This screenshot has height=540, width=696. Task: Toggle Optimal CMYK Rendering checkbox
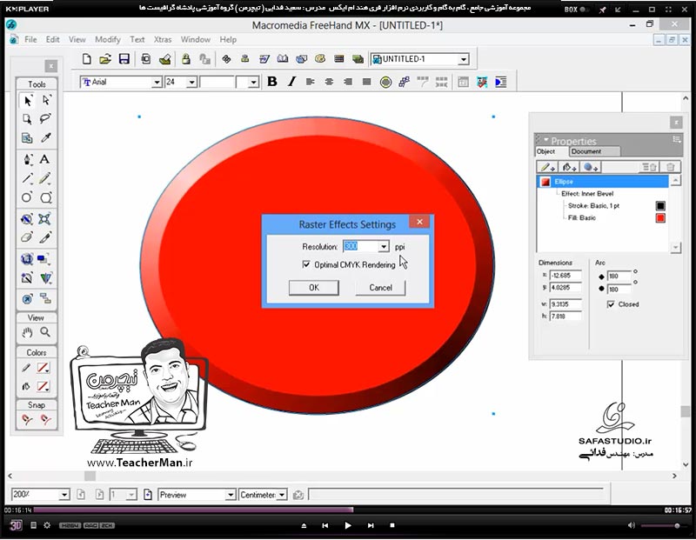pyautogui.click(x=306, y=264)
